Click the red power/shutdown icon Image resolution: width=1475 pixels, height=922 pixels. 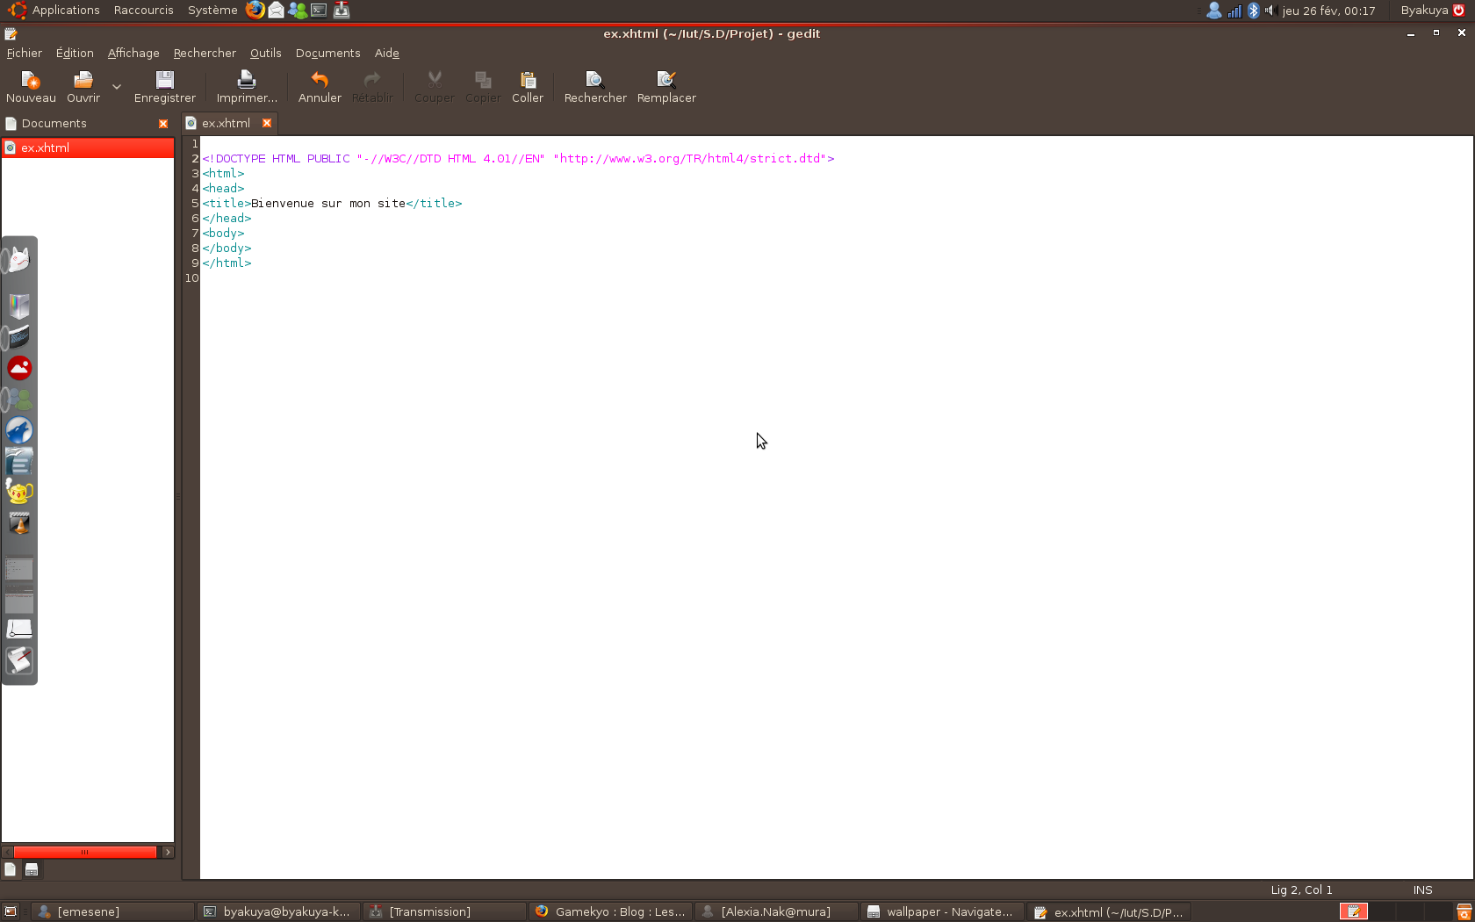coord(1459,11)
